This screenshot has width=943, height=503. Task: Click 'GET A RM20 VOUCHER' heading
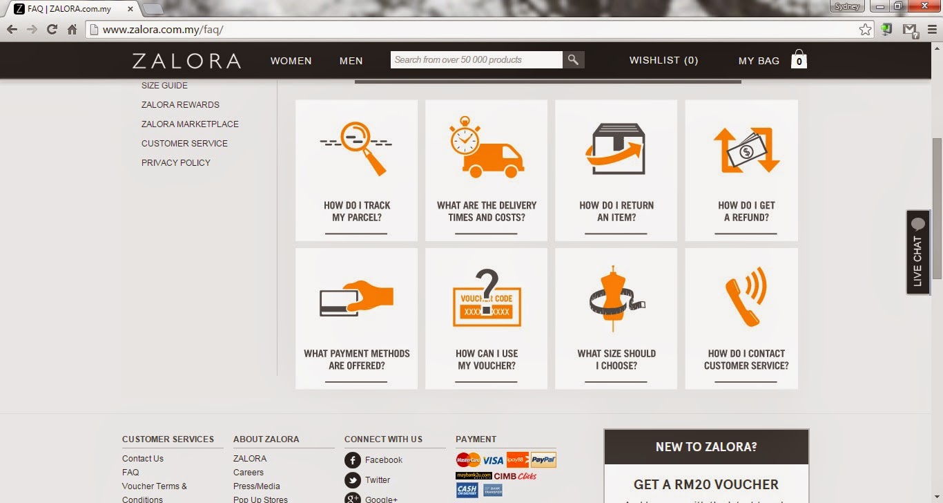click(x=706, y=485)
